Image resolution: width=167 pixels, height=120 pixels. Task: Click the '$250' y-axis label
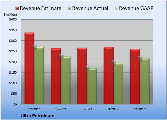pos(13,51)
